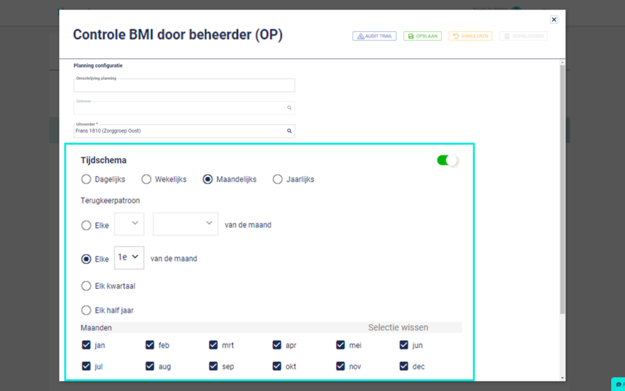625x391 pixels.
Task: Open the chat widget icon at bottom right
Action: pyautogui.click(x=619, y=385)
